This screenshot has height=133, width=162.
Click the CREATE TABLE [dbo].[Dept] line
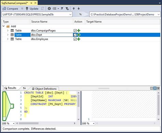point(45,93)
